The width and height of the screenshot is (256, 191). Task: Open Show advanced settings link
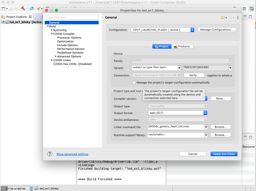click(x=72, y=154)
